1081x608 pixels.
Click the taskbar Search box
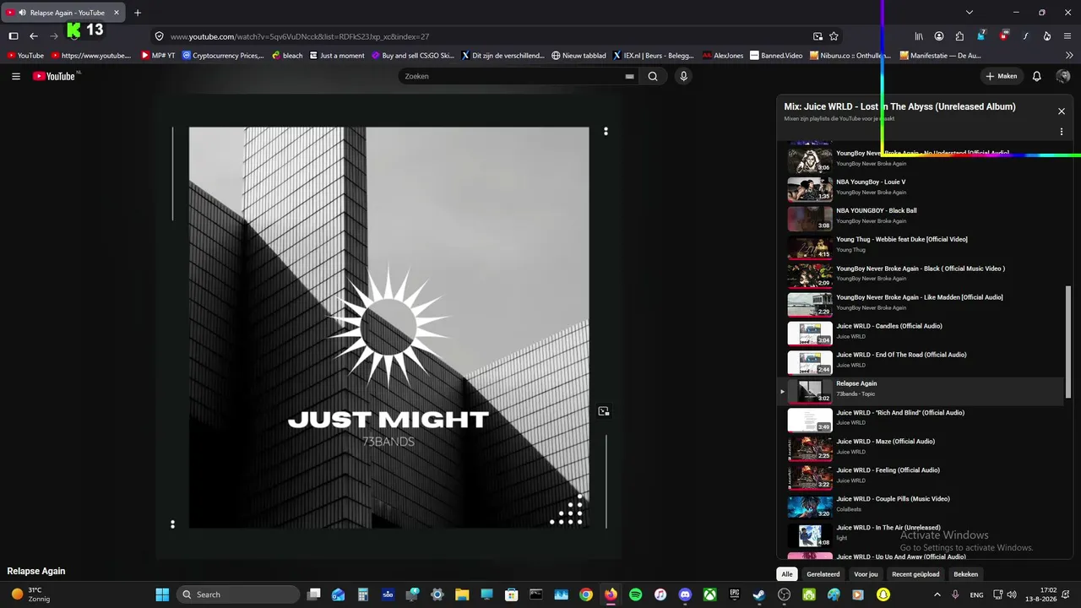238,594
